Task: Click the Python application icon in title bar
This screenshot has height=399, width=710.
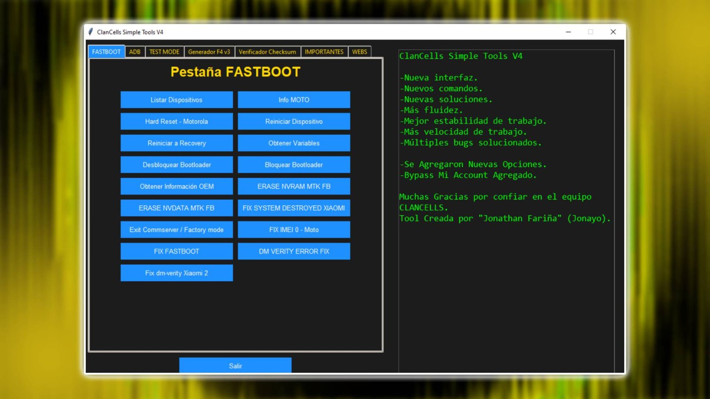Action: point(91,32)
